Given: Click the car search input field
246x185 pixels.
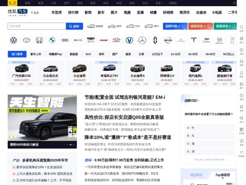Looking at the screenshot, I should click(36, 26).
